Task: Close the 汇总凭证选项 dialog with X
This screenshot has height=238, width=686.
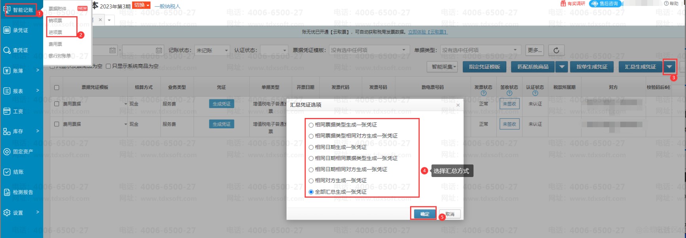Action: pyautogui.click(x=458, y=105)
